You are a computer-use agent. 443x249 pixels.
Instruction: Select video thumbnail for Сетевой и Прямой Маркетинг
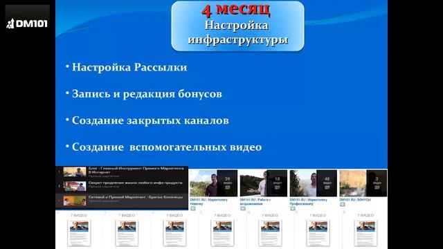tap(75, 201)
